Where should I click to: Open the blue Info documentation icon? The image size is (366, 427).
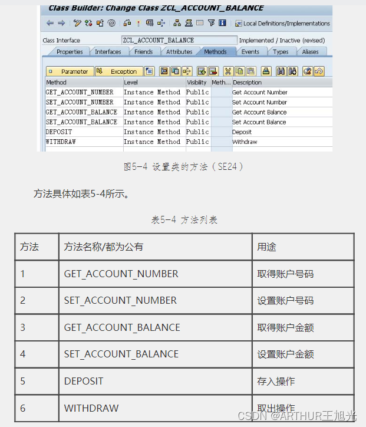click(222, 23)
